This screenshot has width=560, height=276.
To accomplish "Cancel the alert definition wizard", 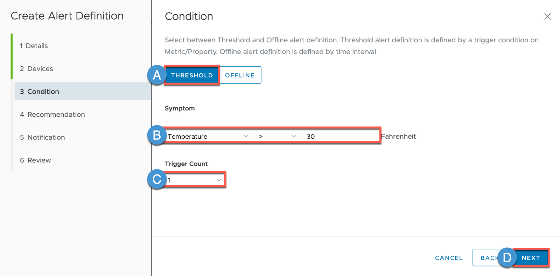I will click(x=449, y=258).
